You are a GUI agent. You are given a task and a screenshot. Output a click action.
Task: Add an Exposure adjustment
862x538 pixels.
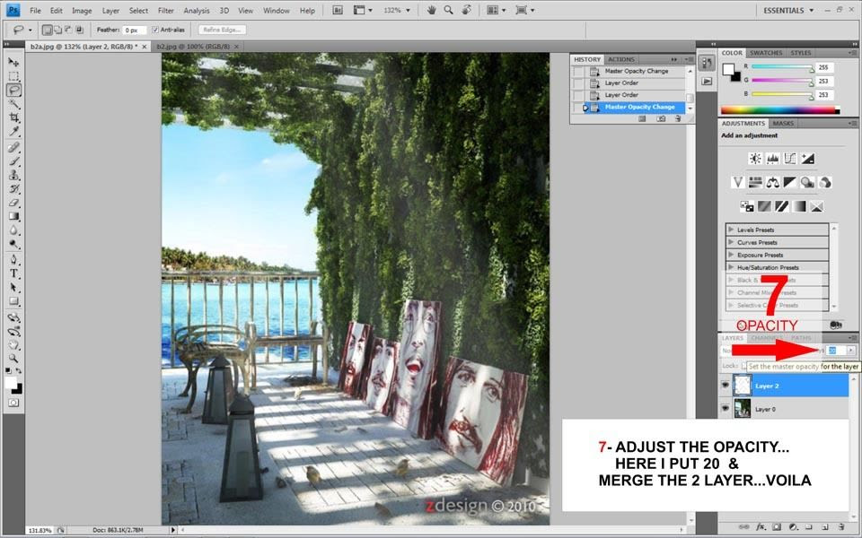point(807,159)
